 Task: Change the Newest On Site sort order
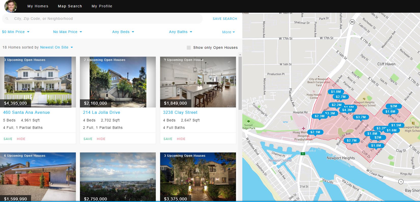coord(57,47)
